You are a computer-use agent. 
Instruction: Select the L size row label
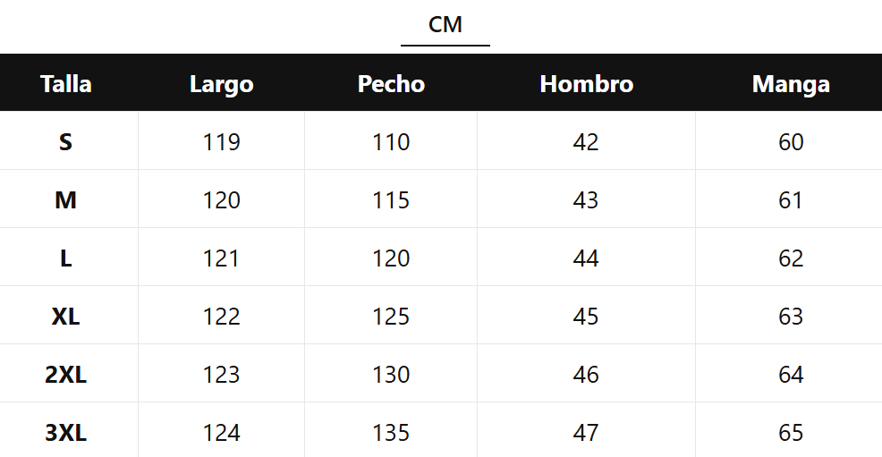click(66, 258)
